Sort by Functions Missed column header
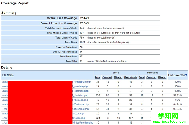 tap(162, 78)
